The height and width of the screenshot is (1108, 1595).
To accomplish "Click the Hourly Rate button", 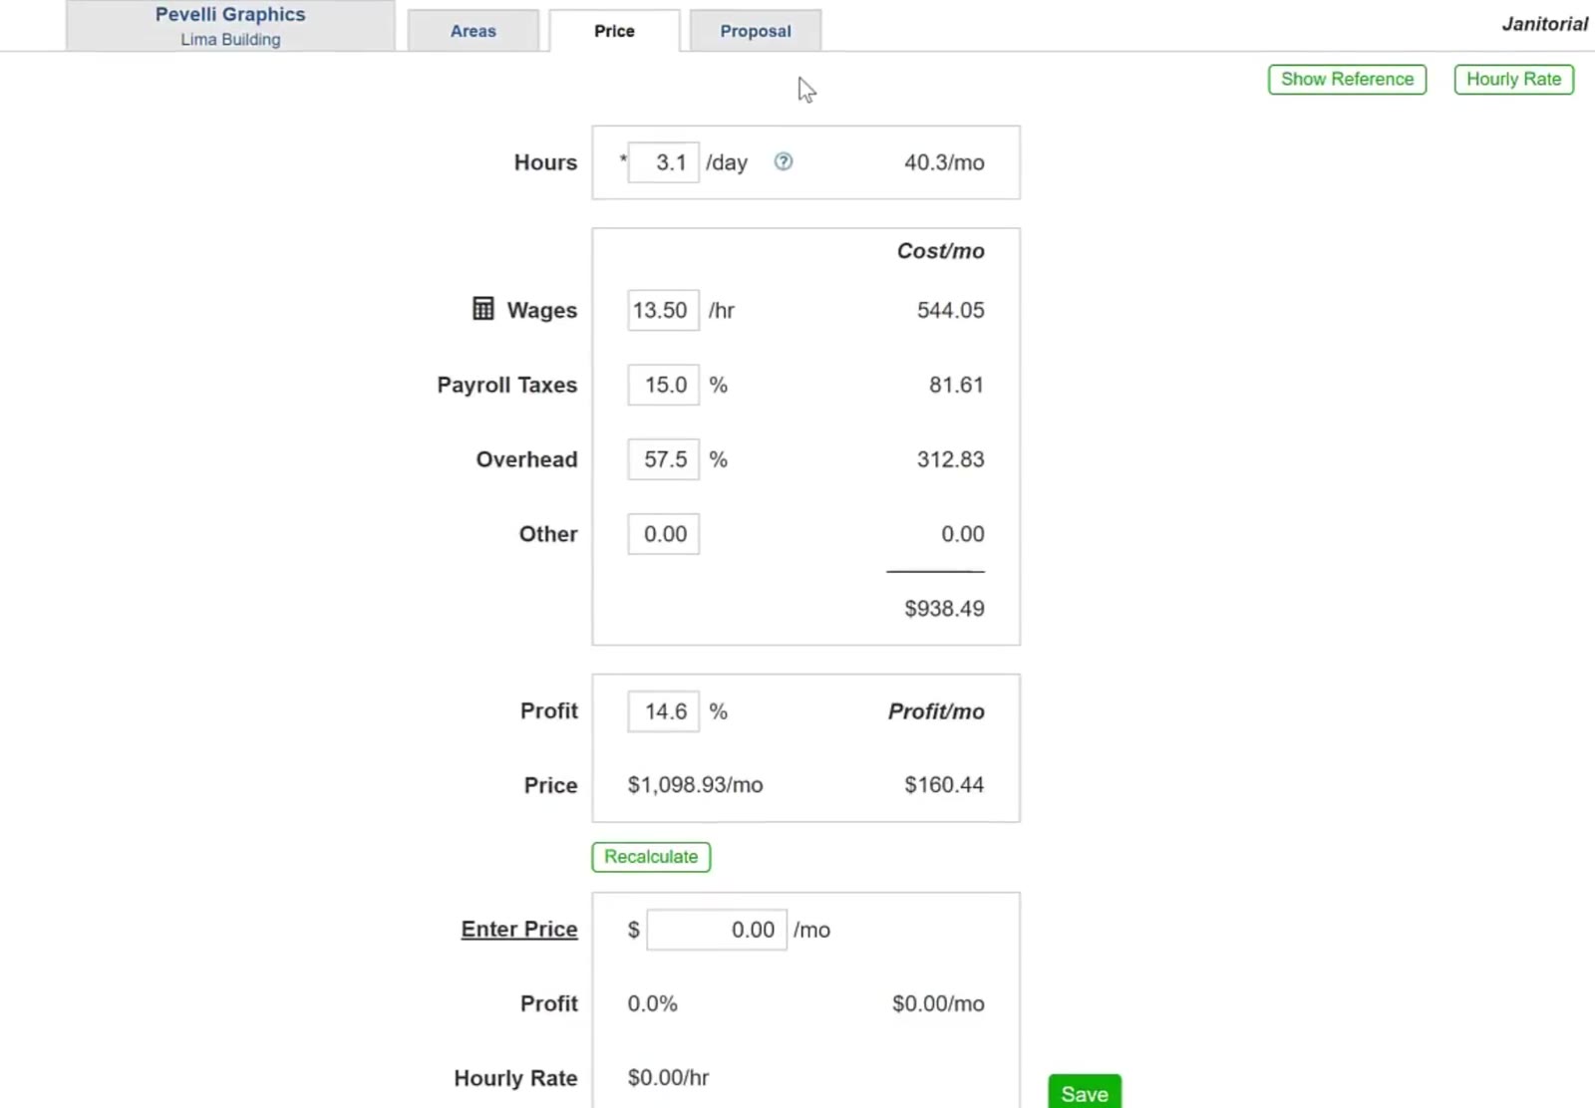I will (x=1513, y=80).
